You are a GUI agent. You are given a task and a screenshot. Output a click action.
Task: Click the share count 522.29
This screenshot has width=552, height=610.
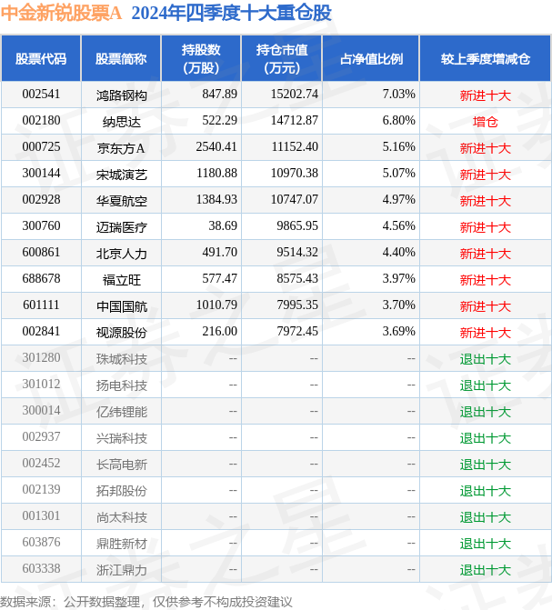click(220, 121)
